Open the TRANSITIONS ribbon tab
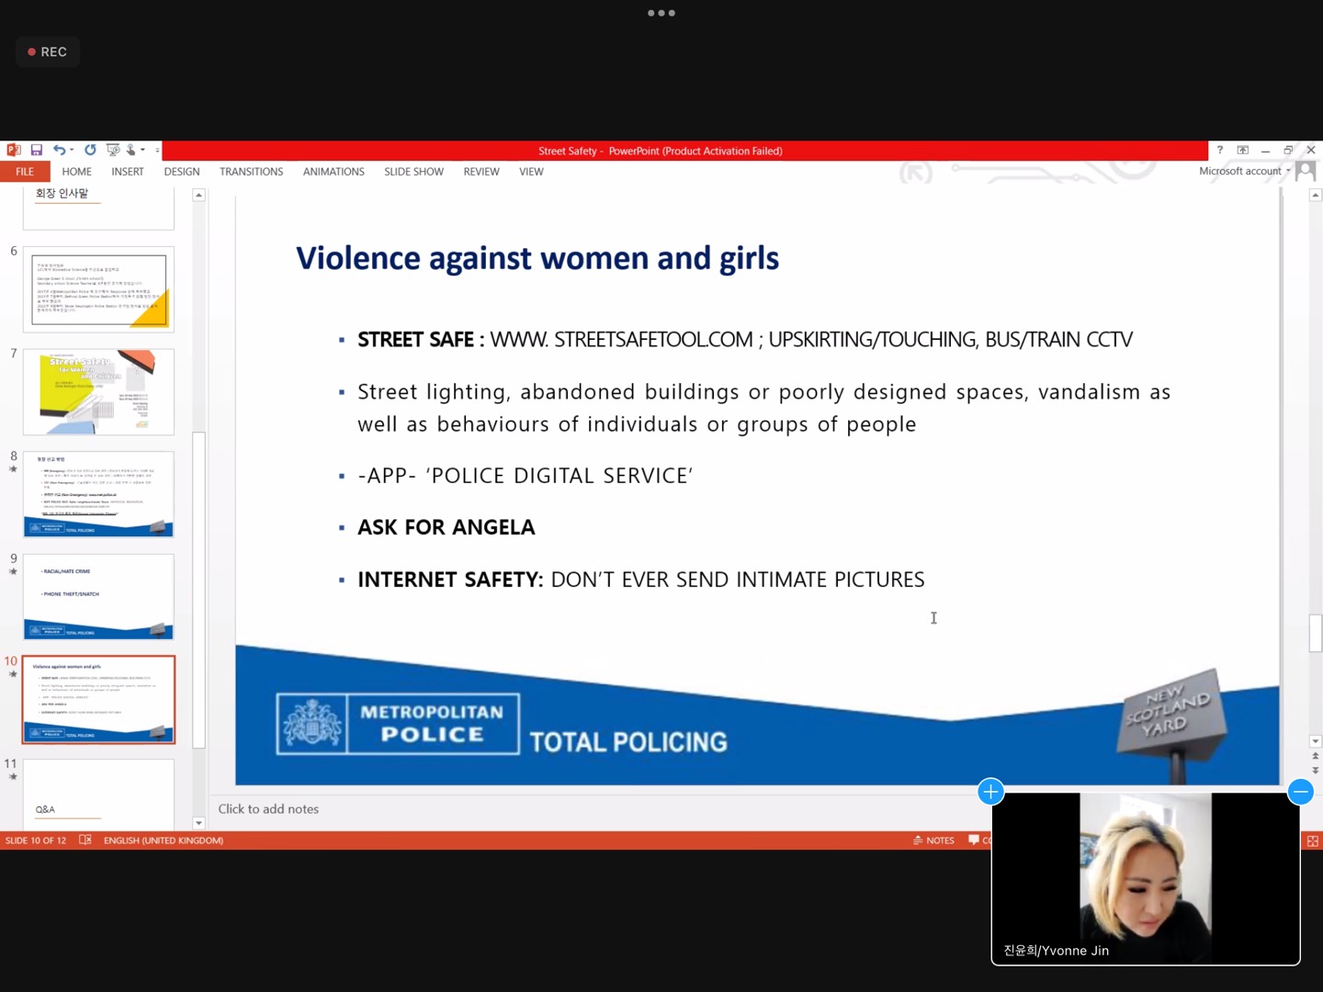This screenshot has width=1323, height=992. (251, 172)
